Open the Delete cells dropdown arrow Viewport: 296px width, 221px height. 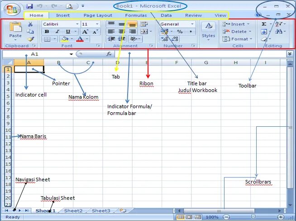point(250,32)
